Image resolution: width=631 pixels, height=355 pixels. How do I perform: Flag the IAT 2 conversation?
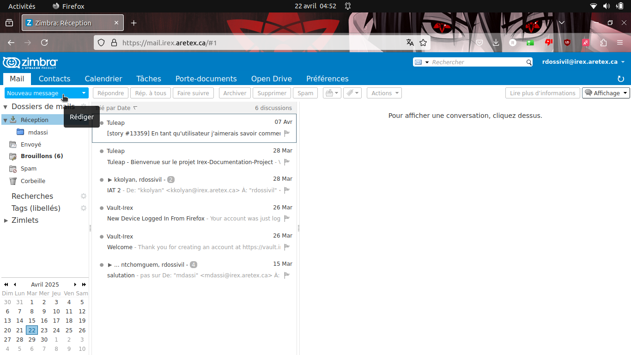pos(287,190)
